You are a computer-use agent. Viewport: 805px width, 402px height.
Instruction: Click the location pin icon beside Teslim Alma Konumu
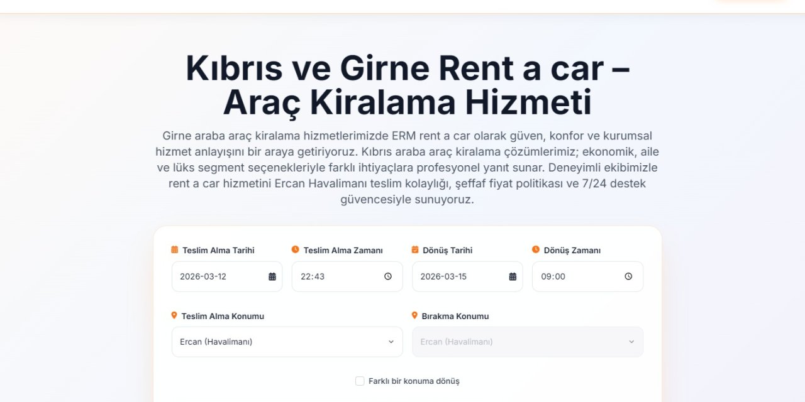point(174,316)
